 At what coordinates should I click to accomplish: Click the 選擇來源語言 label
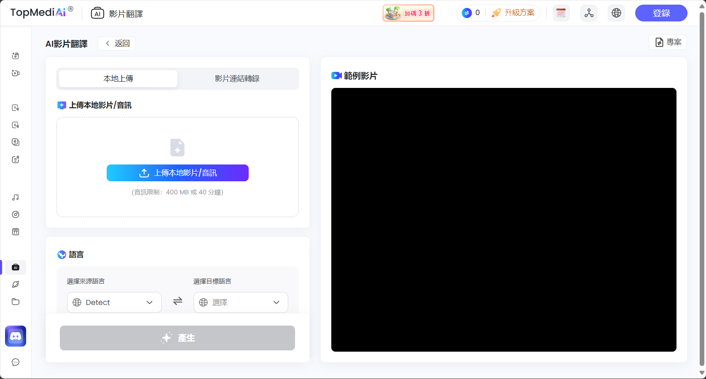coord(86,281)
